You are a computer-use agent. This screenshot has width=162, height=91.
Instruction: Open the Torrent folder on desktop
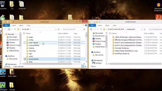12,86
